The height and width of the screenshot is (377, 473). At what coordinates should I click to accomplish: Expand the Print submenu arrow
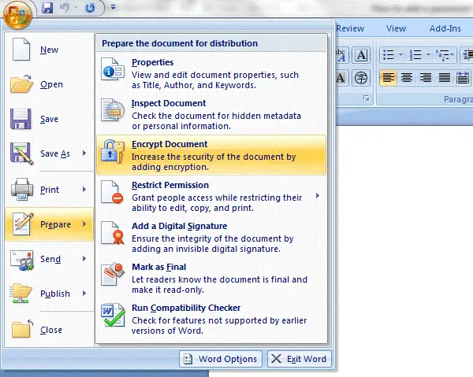(x=84, y=190)
